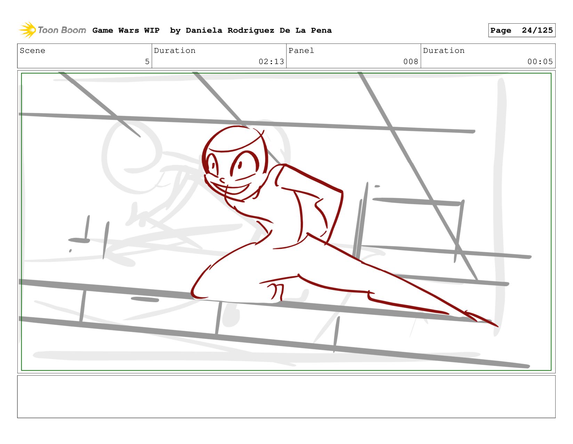Click the 'Page 24/125' indicator
This screenshot has height=444, width=573.
[522, 30]
